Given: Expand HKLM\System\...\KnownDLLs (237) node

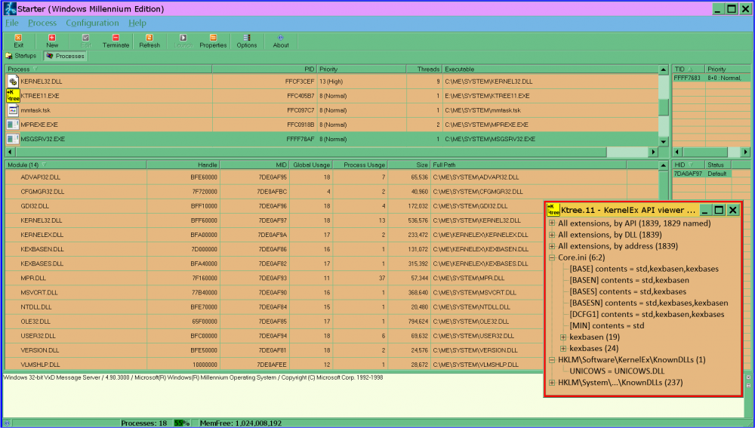Looking at the screenshot, I should (552, 383).
